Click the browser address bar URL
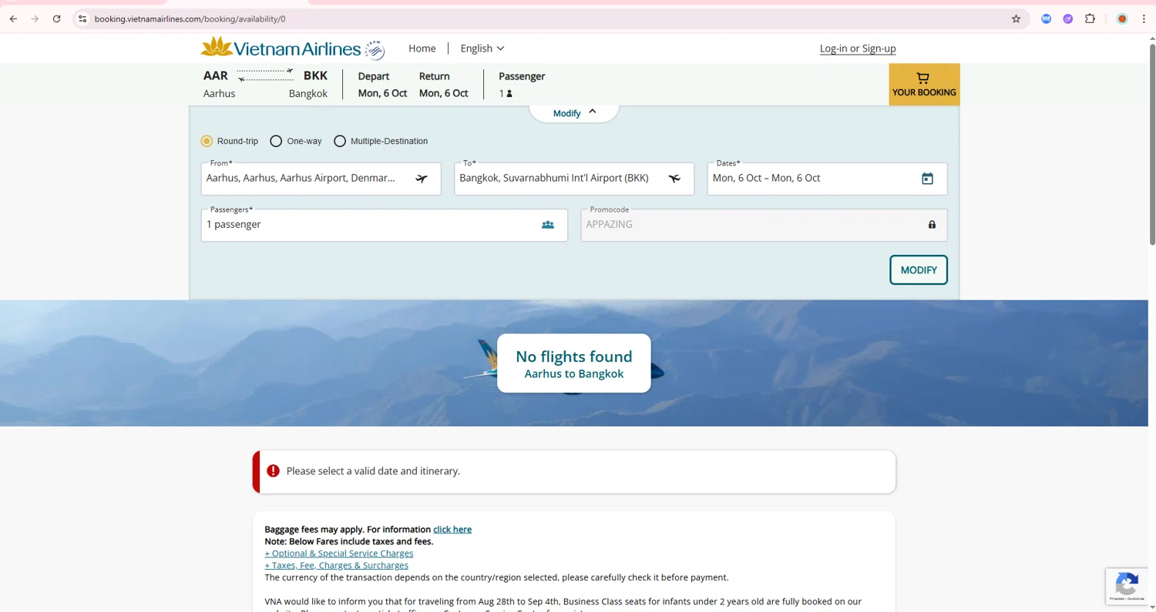The image size is (1156, 612). (190, 18)
